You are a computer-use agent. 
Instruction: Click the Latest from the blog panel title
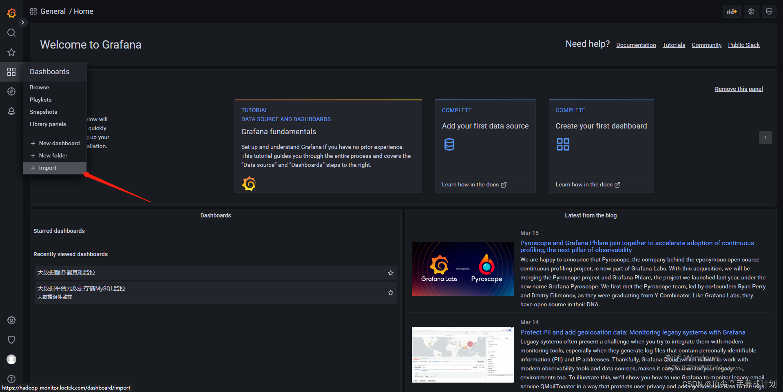tap(591, 215)
